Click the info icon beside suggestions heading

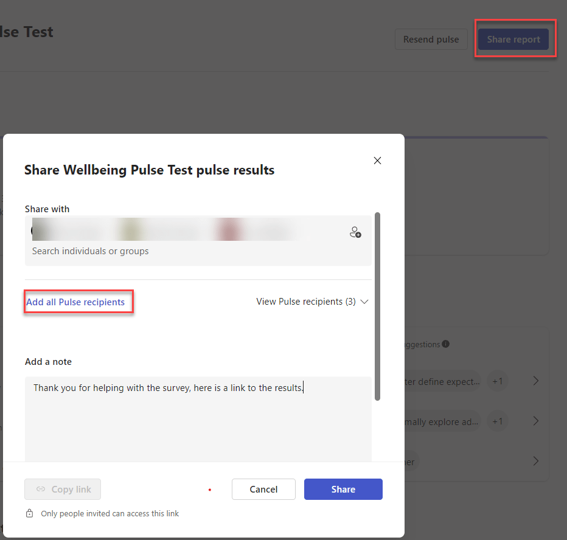(446, 344)
